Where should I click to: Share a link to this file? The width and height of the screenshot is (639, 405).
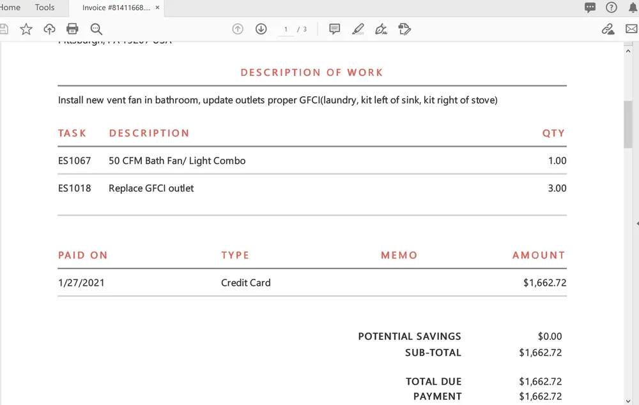click(608, 29)
